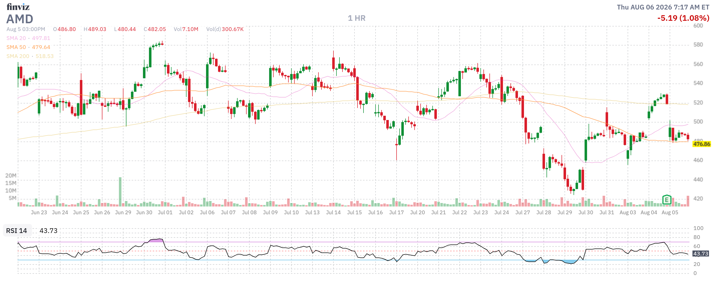Screen dimensions: 716x281
Task: Click the Jul 17 date label
Action: point(396,212)
